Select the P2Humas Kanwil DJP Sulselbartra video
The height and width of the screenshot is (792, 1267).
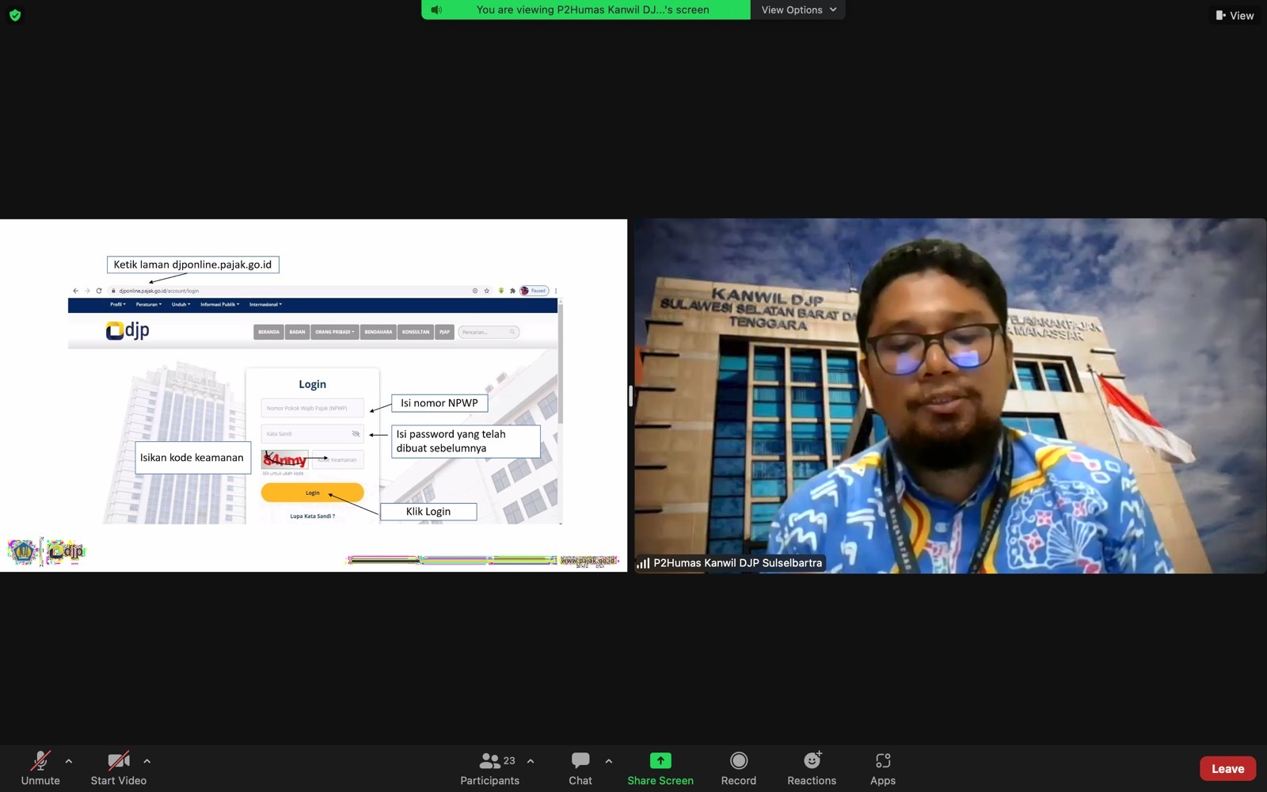pyautogui.click(x=949, y=396)
